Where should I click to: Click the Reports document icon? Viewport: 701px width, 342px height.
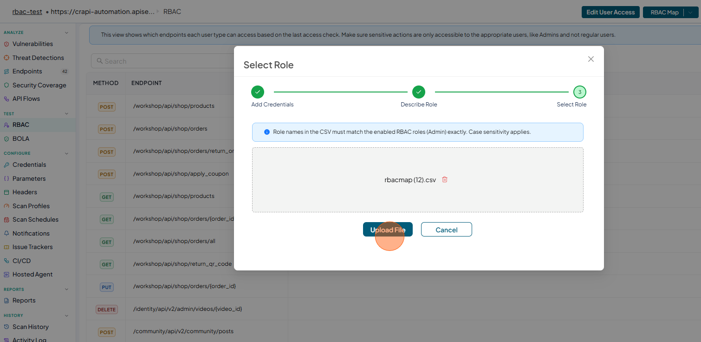click(x=6, y=300)
